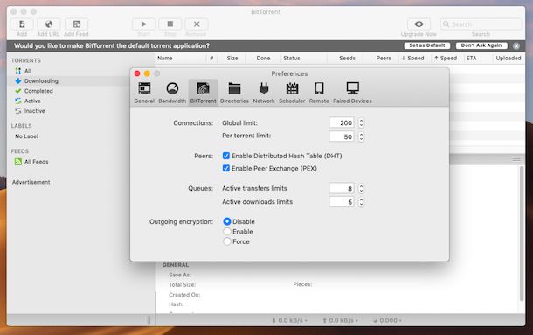Select Disable outgoing encryption
533x335 pixels.
(226, 221)
